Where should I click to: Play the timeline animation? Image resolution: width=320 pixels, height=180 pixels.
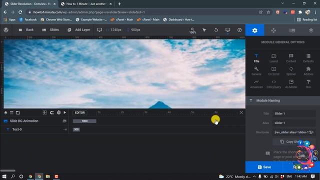(65, 112)
